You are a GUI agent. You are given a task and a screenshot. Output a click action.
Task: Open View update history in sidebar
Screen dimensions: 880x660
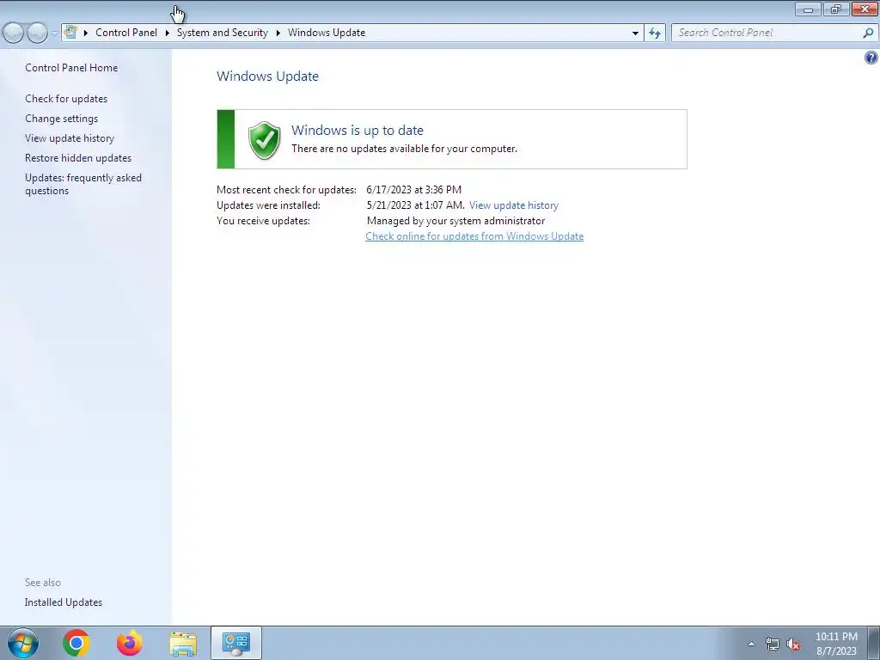point(70,138)
